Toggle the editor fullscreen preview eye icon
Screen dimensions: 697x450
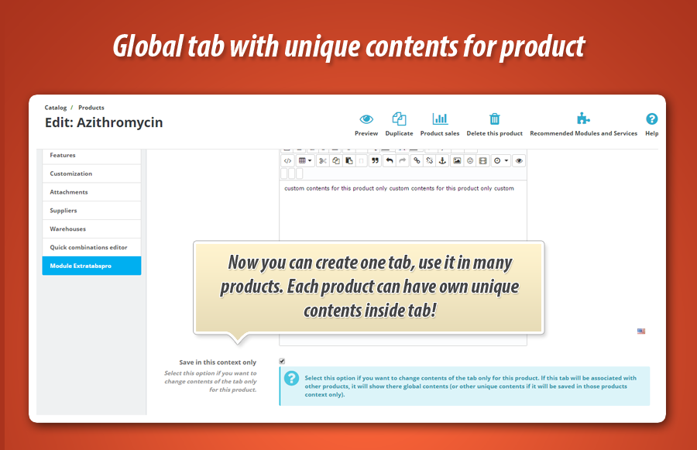[x=519, y=160]
